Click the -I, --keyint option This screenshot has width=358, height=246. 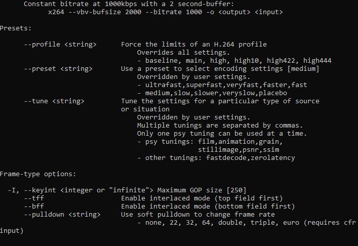coord(32,190)
